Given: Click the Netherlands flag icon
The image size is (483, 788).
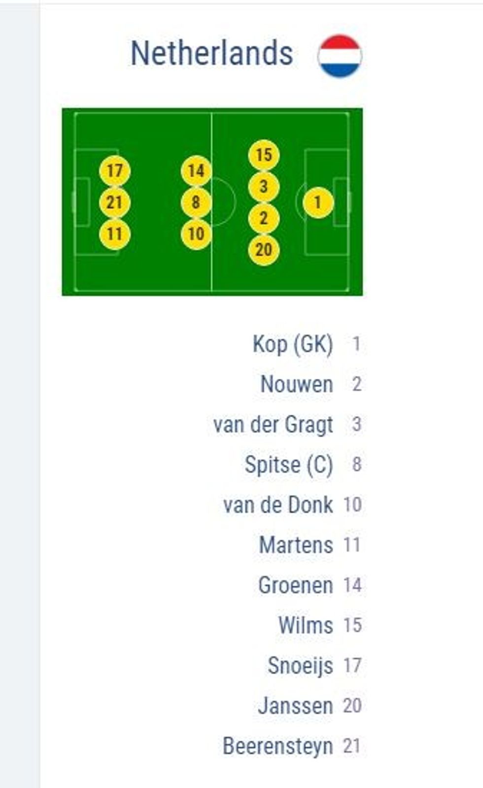Looking at the screenshot, I should point(340,56).
